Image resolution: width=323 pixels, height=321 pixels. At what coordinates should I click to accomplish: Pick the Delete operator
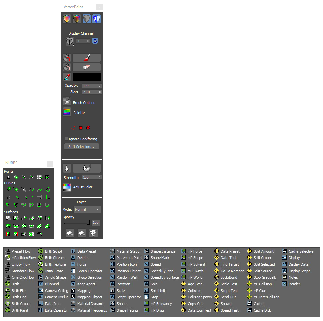[79, 258]
